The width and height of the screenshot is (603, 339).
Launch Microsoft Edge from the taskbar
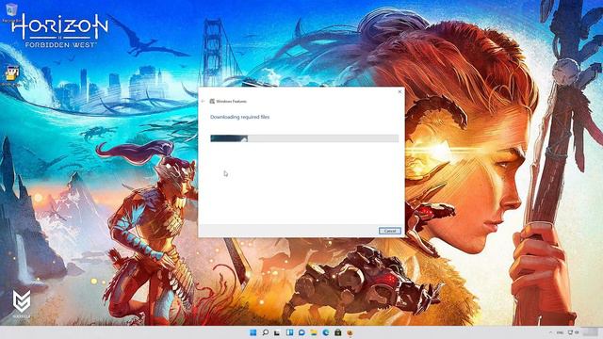(x=326, y=332)
